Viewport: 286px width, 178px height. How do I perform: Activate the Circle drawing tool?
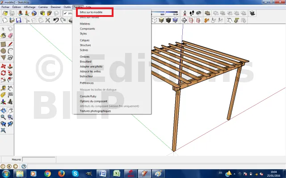(x=4, y=51)
